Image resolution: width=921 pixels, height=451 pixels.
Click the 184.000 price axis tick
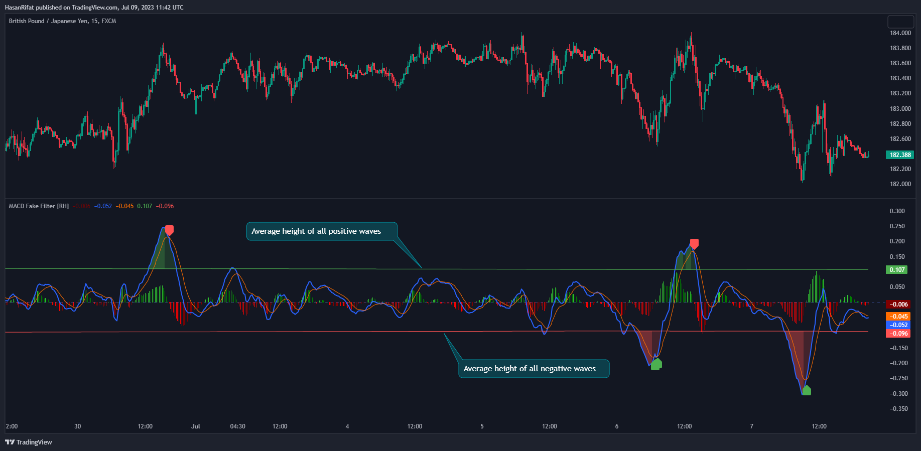pyautogui.click(x=900, y=33)
